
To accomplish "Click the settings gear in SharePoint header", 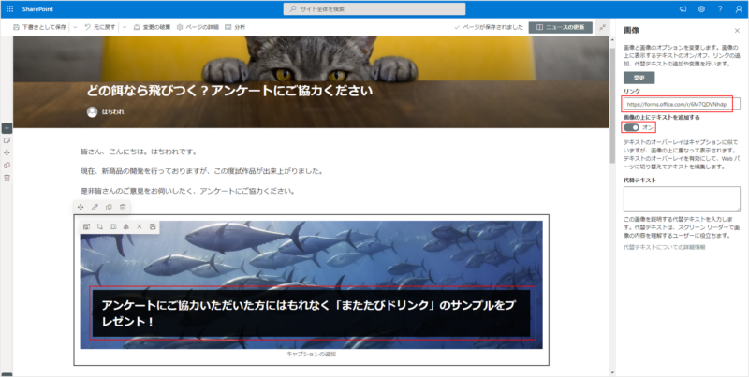I will [701, 8].
